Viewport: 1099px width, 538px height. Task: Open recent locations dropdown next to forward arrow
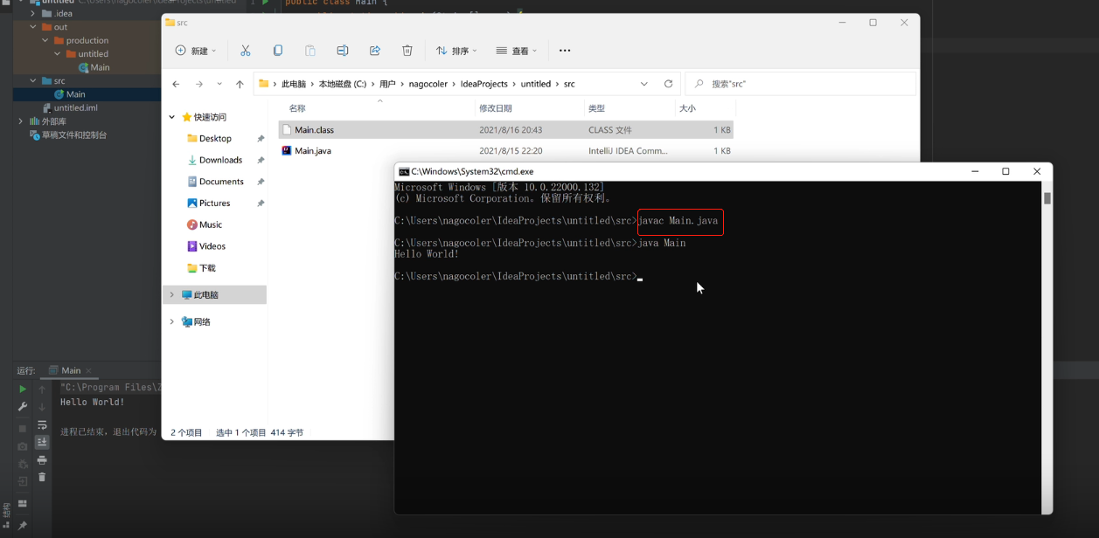(219, 84)
